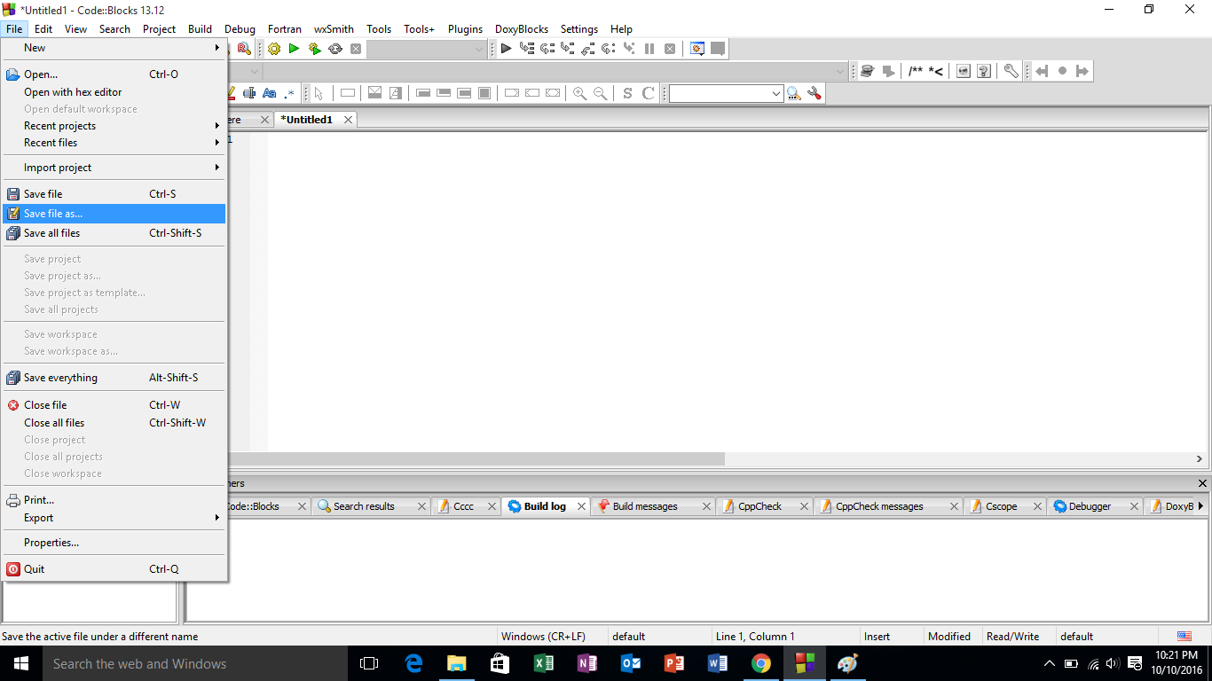Click the search options wrench icon
This screenshot has width=1212, height=681.
pyautogui.click(x=815, y=93)
